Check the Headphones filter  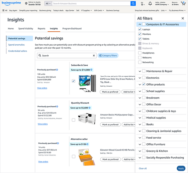[x=140, y=53]
